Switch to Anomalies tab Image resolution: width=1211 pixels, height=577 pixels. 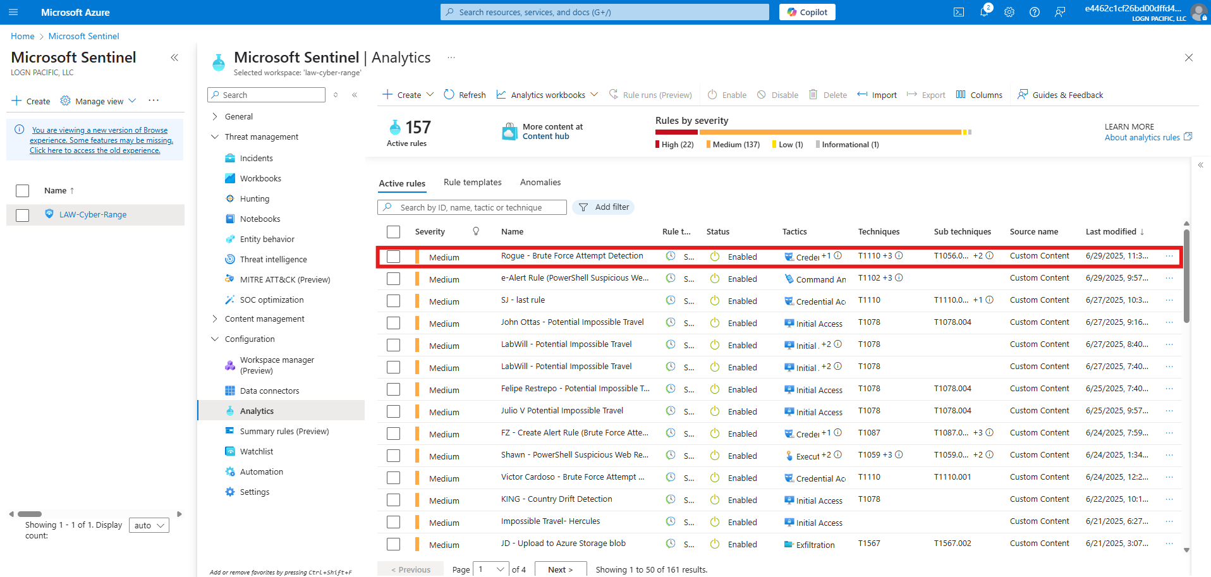click(540, 182)
